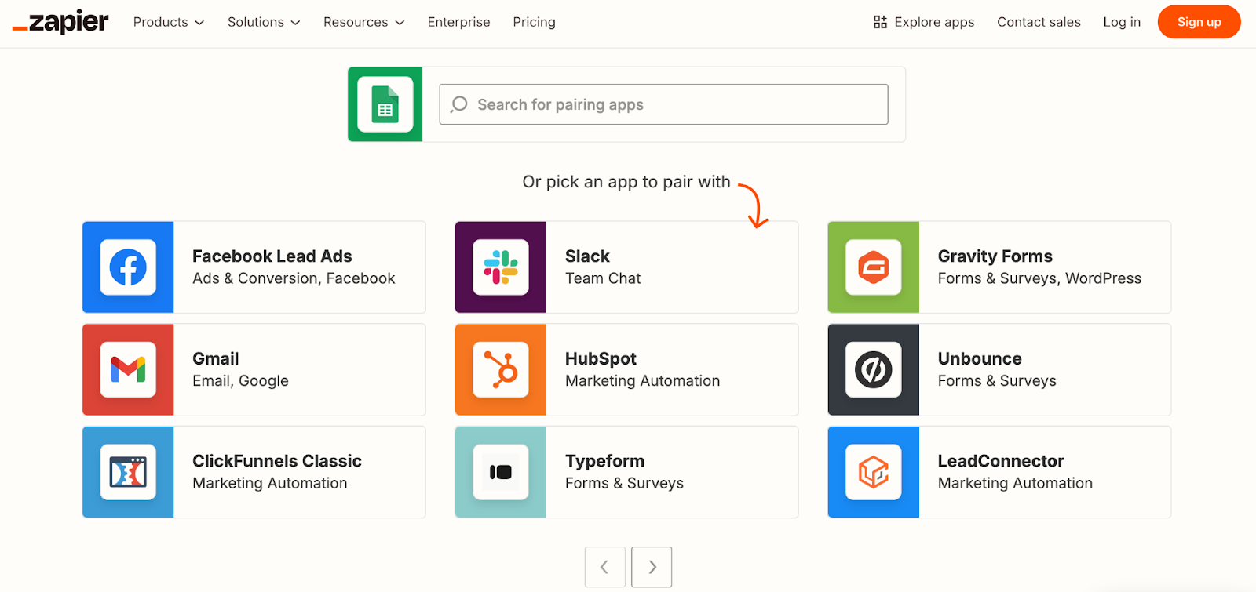This screenshot has width=1256, height=592.
Task: Click the search magnifier icon
Action: pos(459,104)
